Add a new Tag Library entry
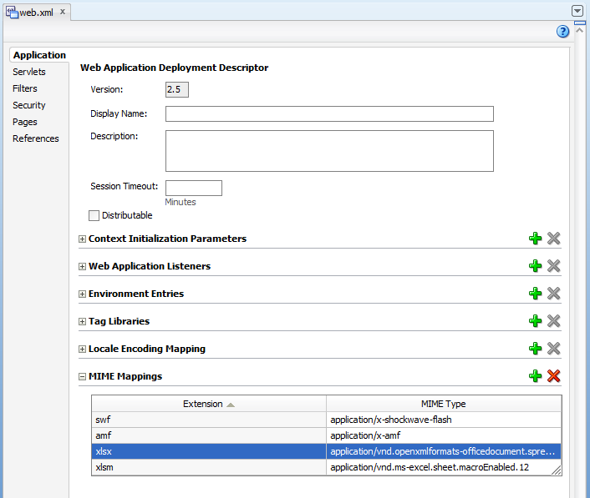The image size is (590, 498). coord(536,321)
